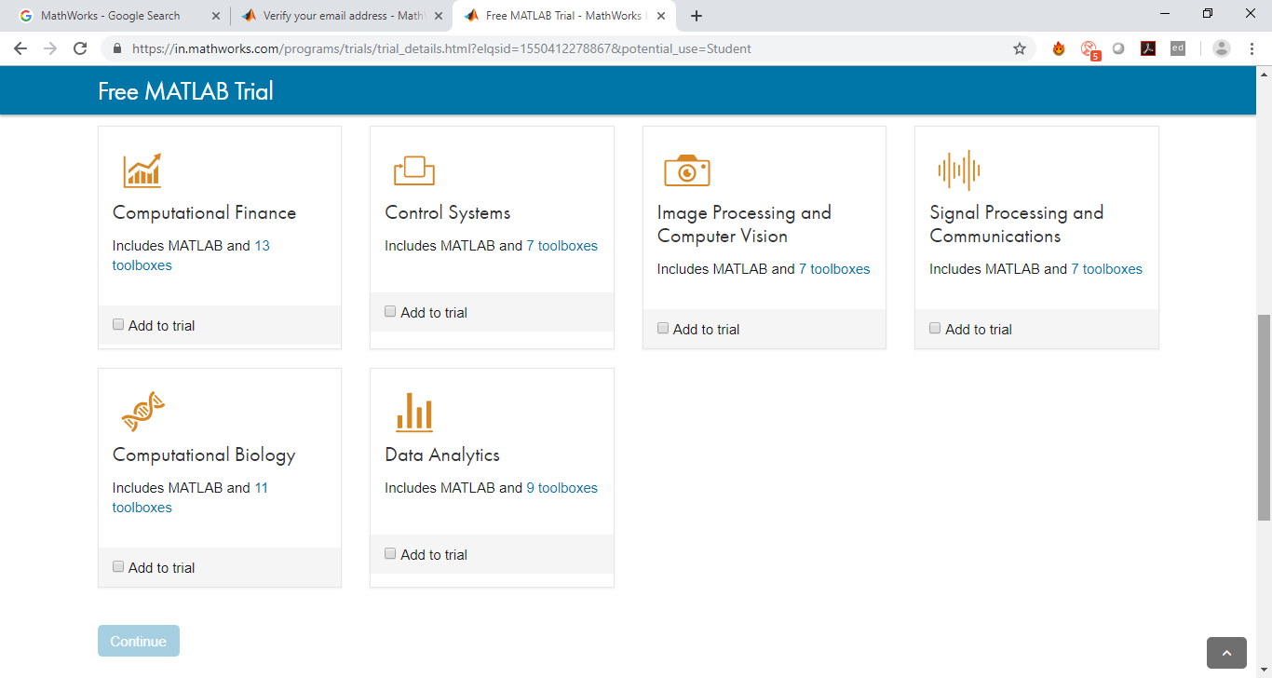Viewport: 1272px width, 678px height.
Task: Select Add to trial for Signal Processing
Action: pyautogui.click(x=935, y=329)
